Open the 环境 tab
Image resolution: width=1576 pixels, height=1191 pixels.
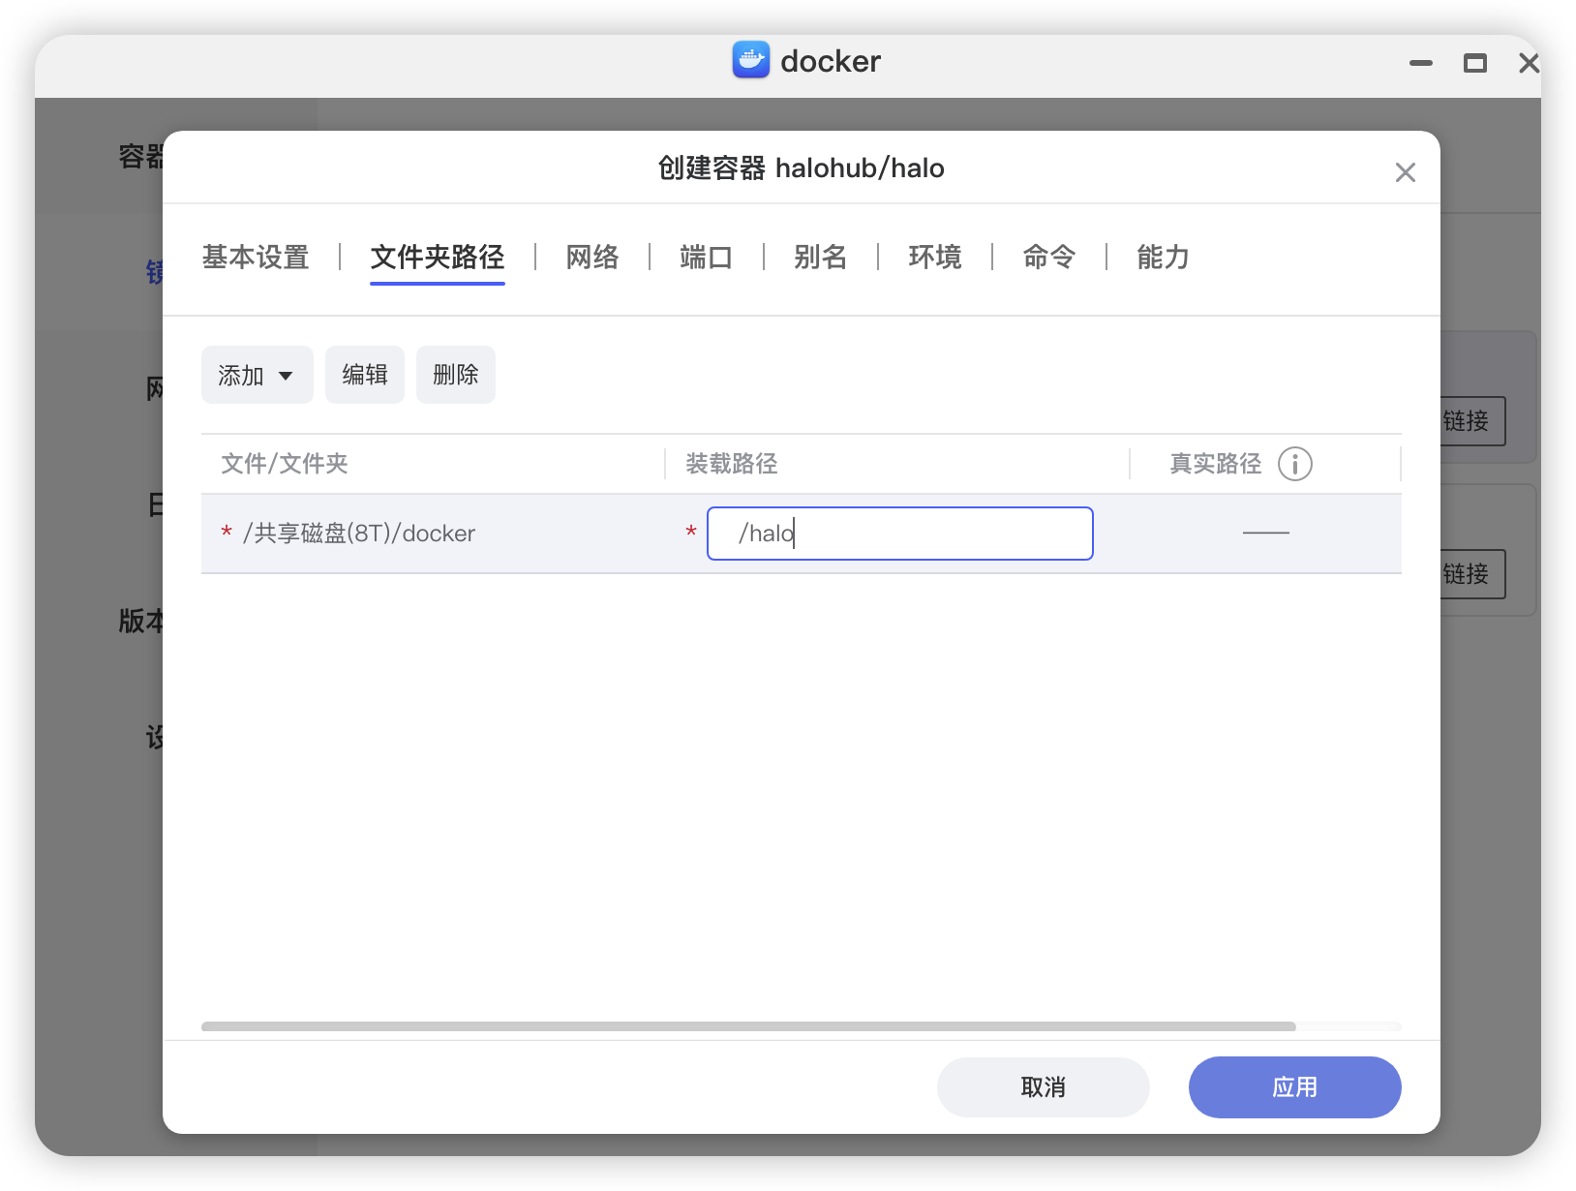[934, 257]
